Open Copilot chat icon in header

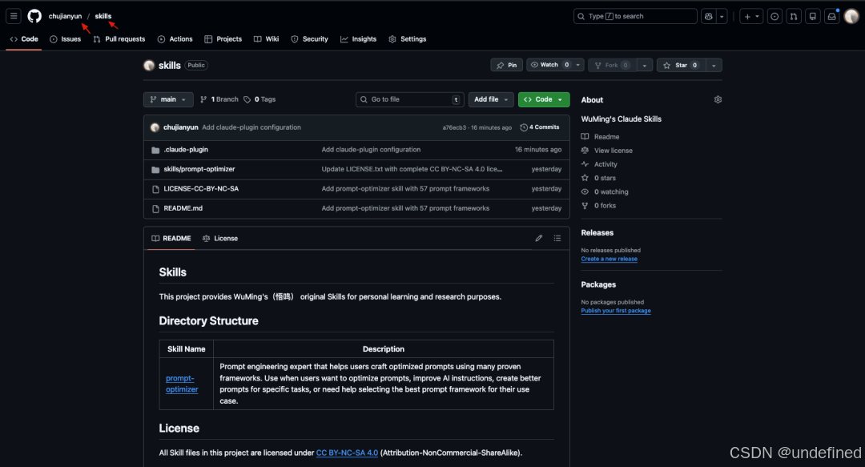[708, 17]
